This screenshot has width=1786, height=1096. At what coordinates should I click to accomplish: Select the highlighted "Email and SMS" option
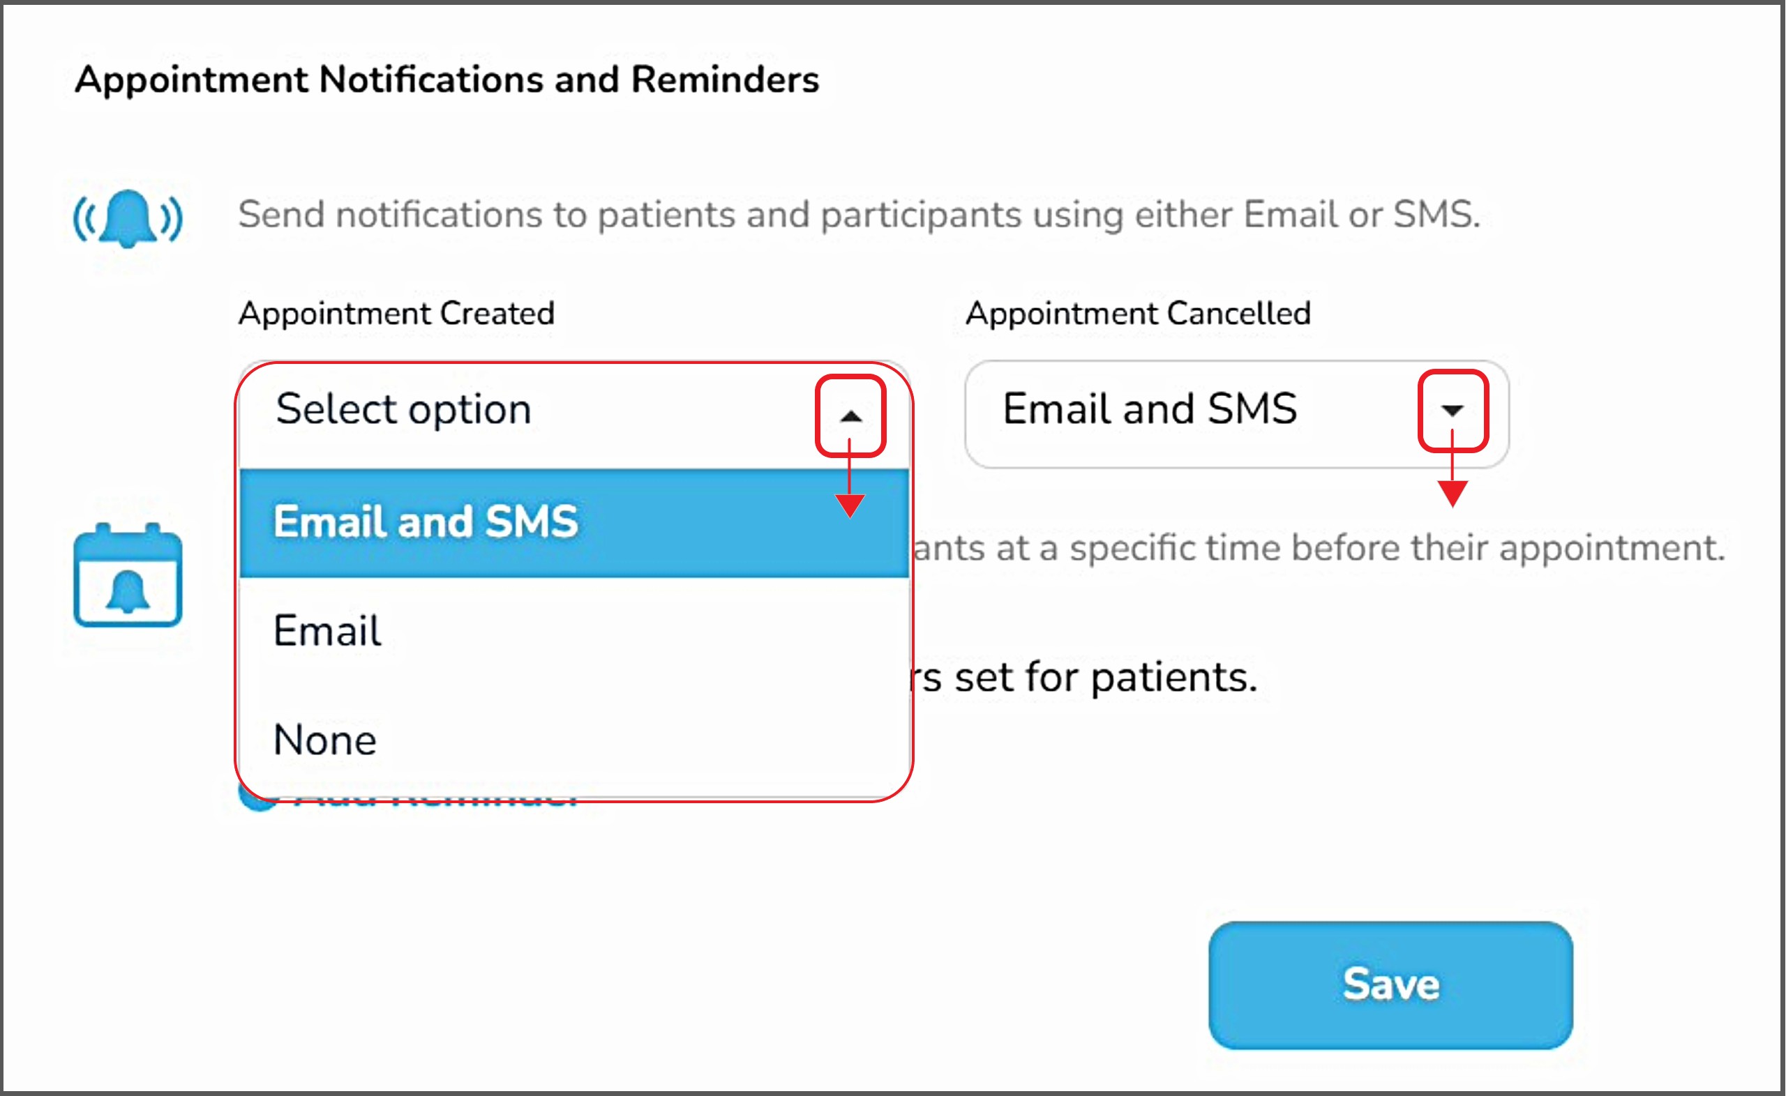click(573, 522)
